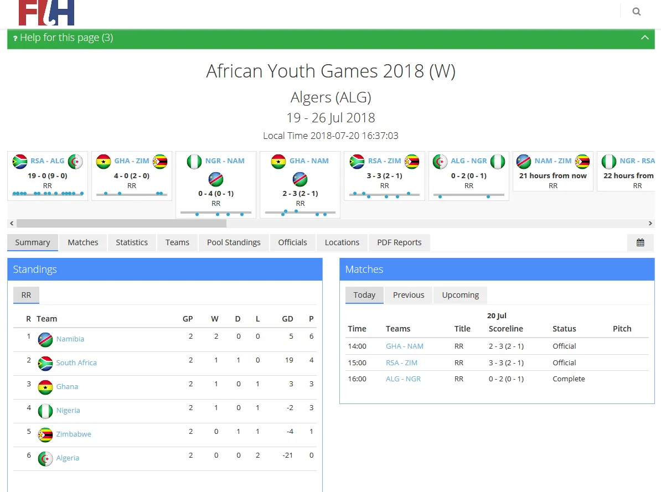The height and width of the screenshot is (492, 661).
Task: Switch to the Pool Standings tab
Action: [234, 242]
